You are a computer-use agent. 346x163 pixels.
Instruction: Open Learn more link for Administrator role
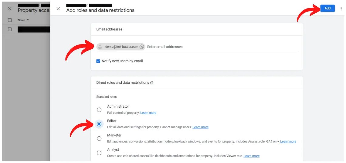coord(148,112)
